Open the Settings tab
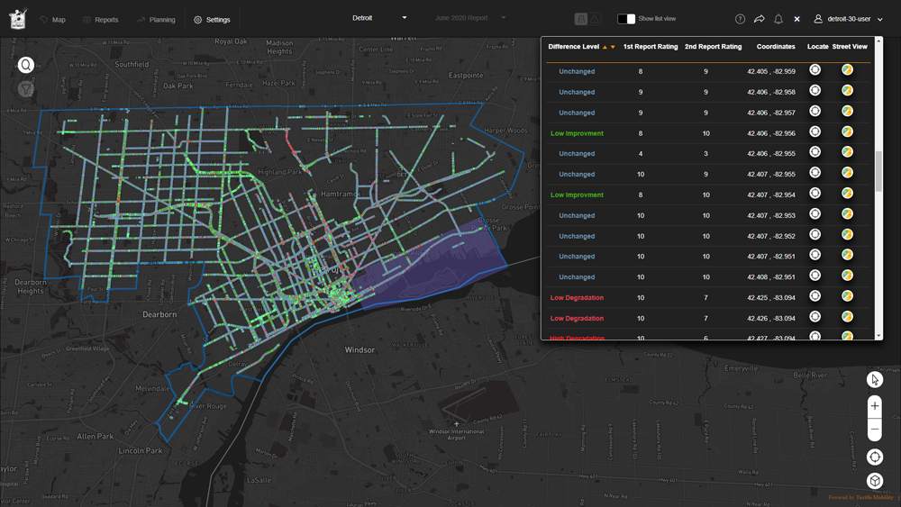 point(212,20)
